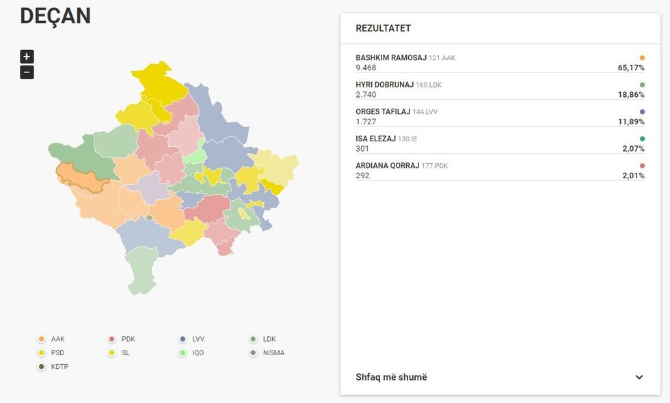Viewport: 670px width, 403px height.
Task: Click Ardiana Qorraj's red party dot
Action: [642, 166]
